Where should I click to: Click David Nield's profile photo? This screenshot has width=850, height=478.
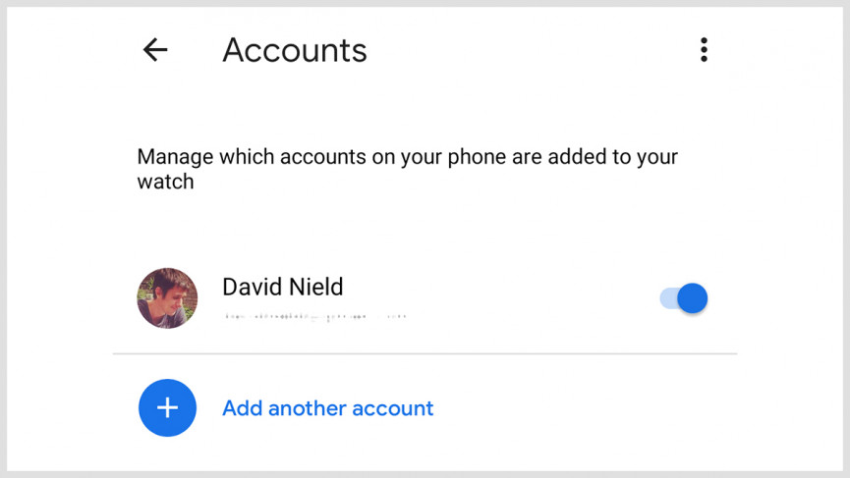[167, 297]
